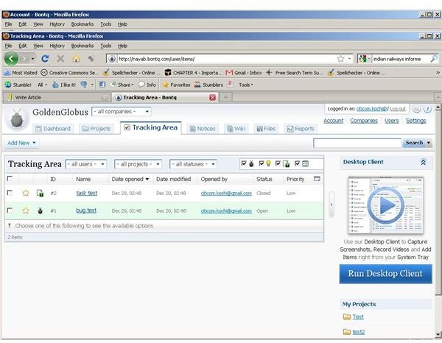Image resolution: width=442 pixels, height=343 pixels.
Task: Click the stop loading X icon
Action: pos(60,59)
